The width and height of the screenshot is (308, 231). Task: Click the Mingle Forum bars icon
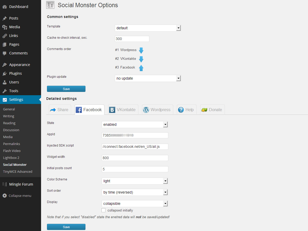[x=5, y=184]
